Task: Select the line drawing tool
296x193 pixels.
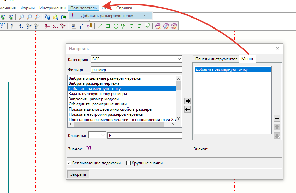Action: [x=100, y=26]
